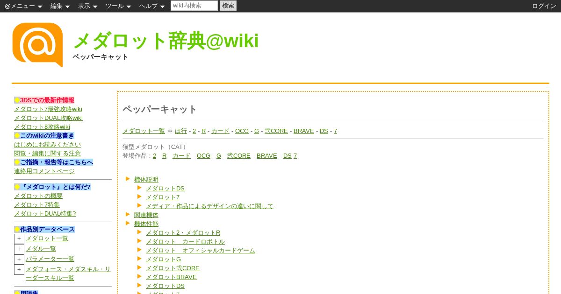Image resolution: width=561 pixels, height=294 pixels.
Task: Open メダロット8攻略wiki sidebar link
Action: [42, 127]
